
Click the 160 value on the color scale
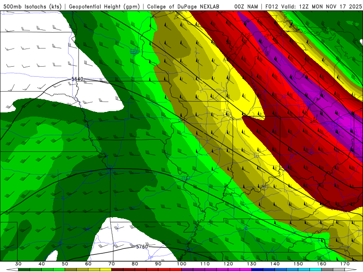(322, 264)
